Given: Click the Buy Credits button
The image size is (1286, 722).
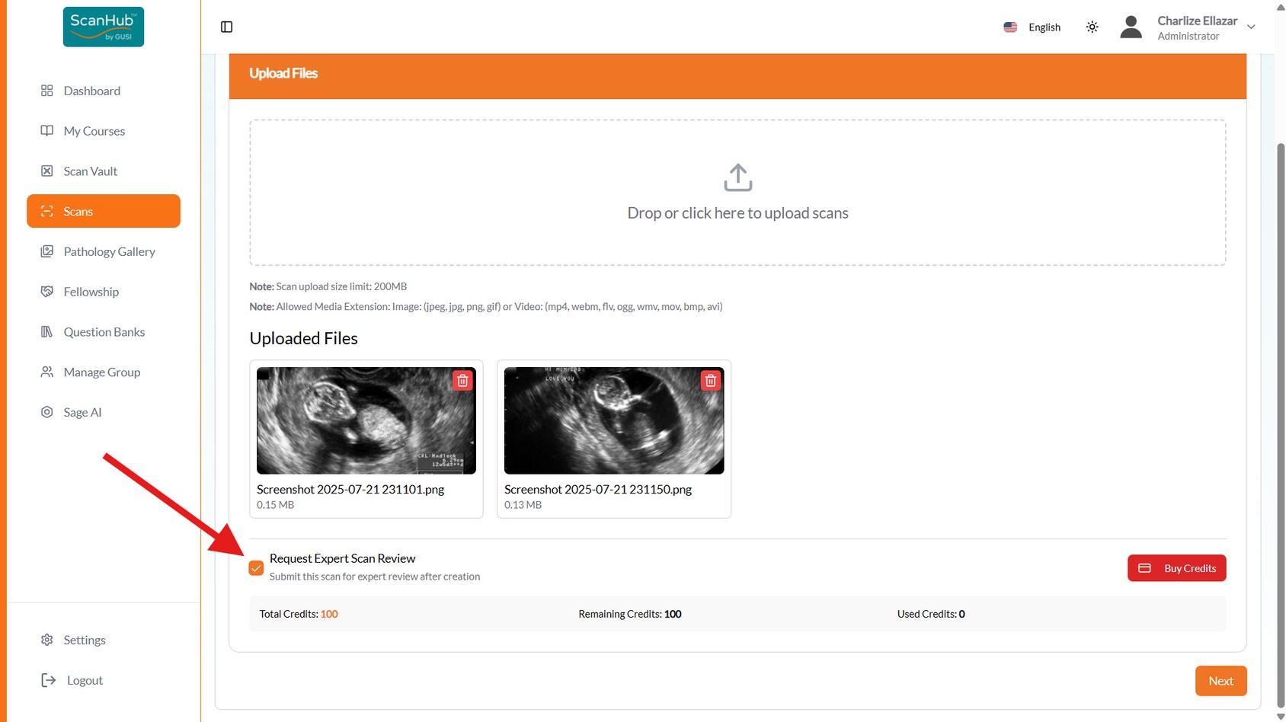Looking at the screenshot, I should (x=1177, y=568).
